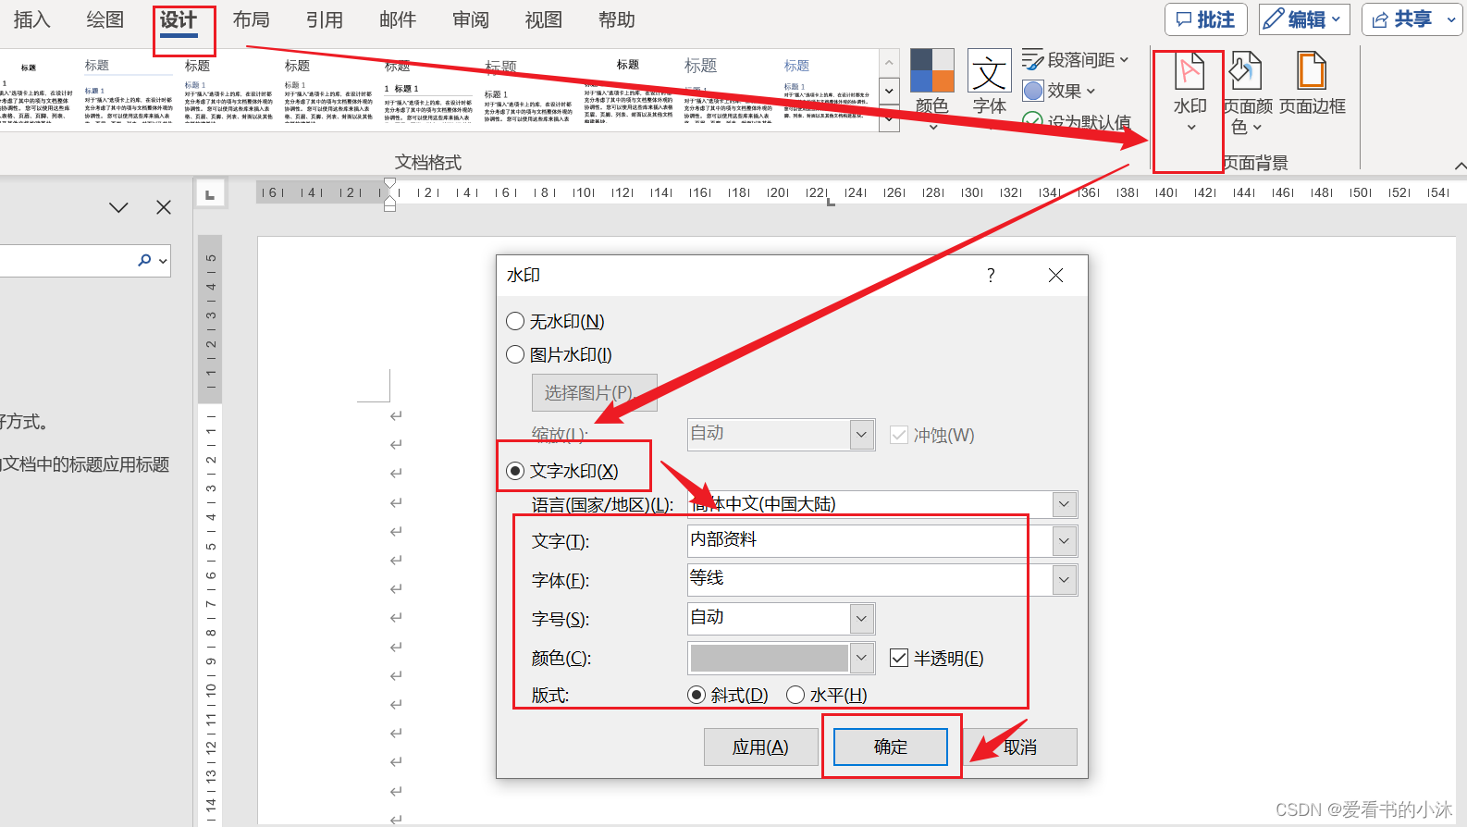Open the Review (审阅) tab
Image resolution: width=1467 pixels, height=827 pixels.
tap(471, 19)
